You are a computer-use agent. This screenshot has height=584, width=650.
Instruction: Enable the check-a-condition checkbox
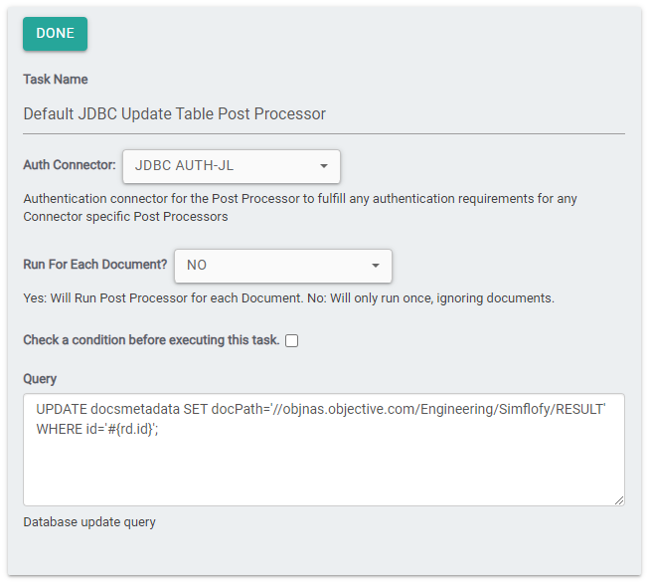292,341
